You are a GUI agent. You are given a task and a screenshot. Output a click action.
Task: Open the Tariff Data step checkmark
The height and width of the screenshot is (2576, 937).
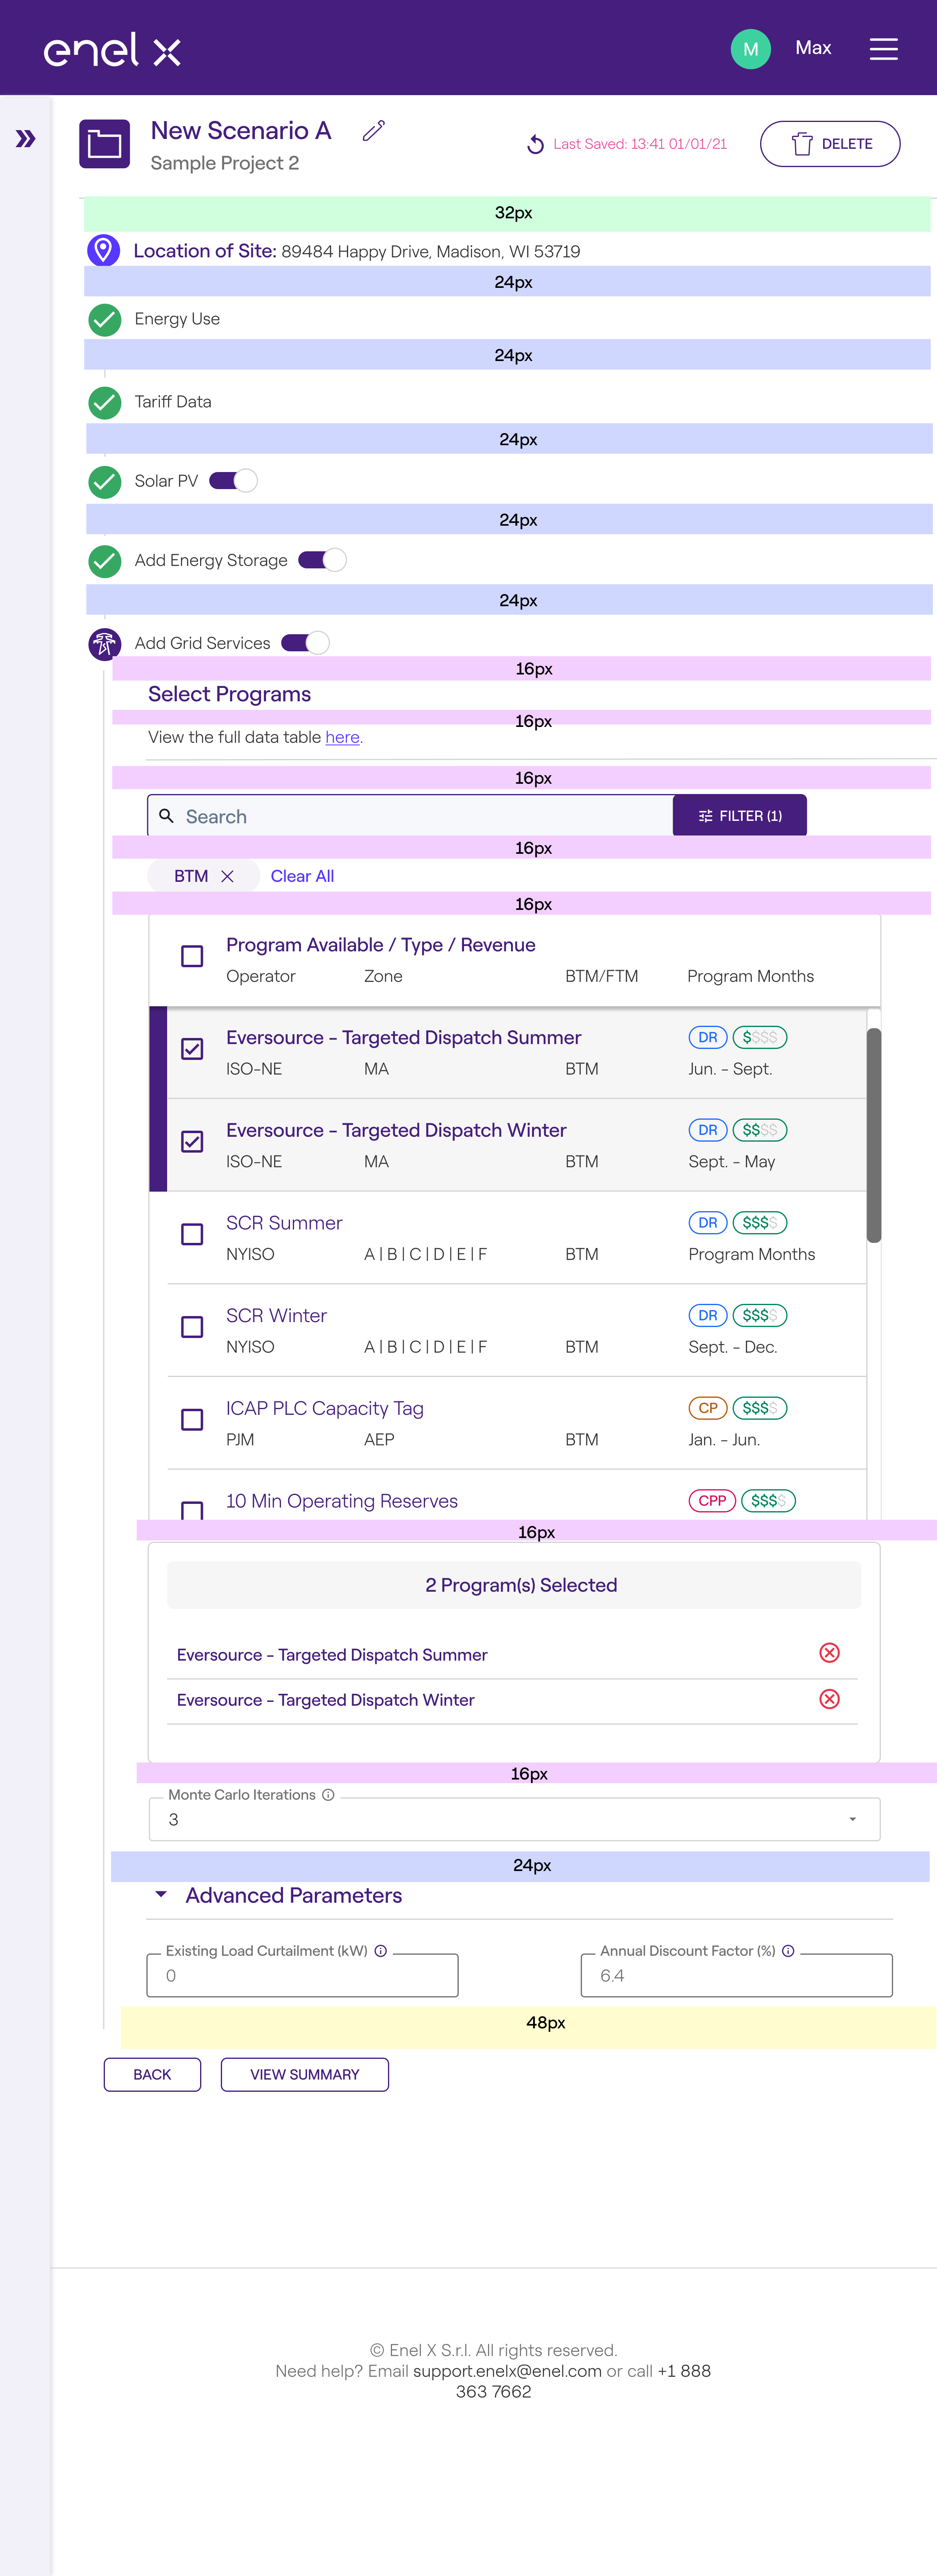[104, 402]
